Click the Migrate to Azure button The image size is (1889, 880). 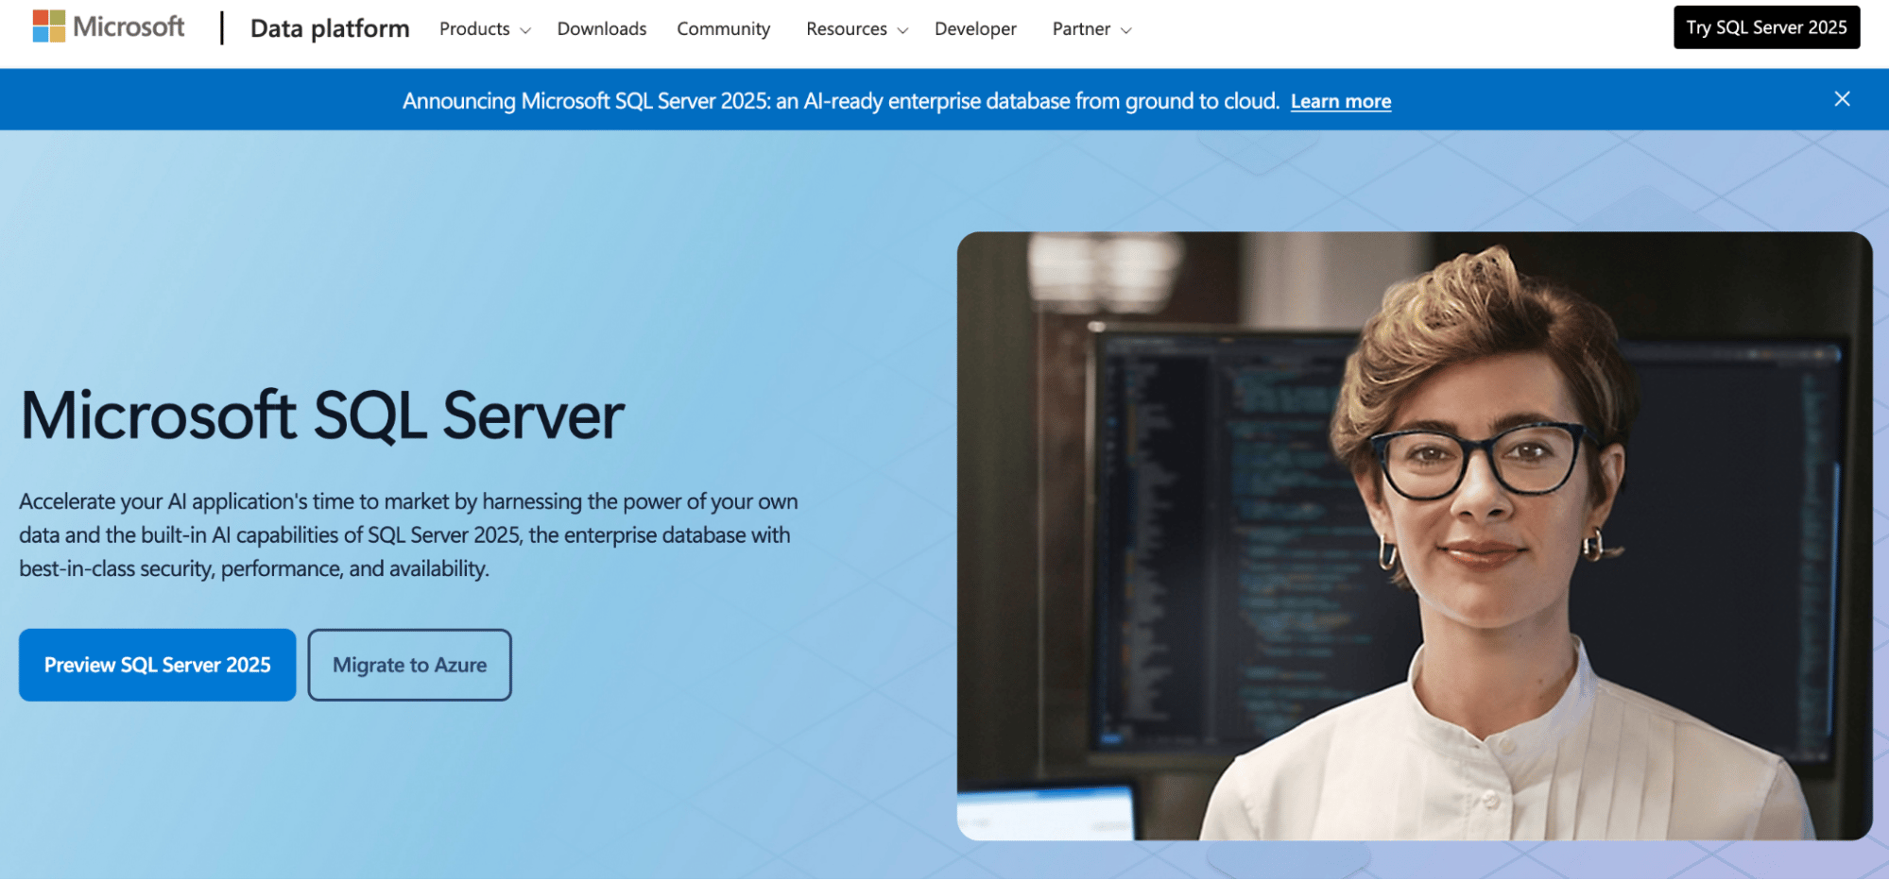[409, 665]
